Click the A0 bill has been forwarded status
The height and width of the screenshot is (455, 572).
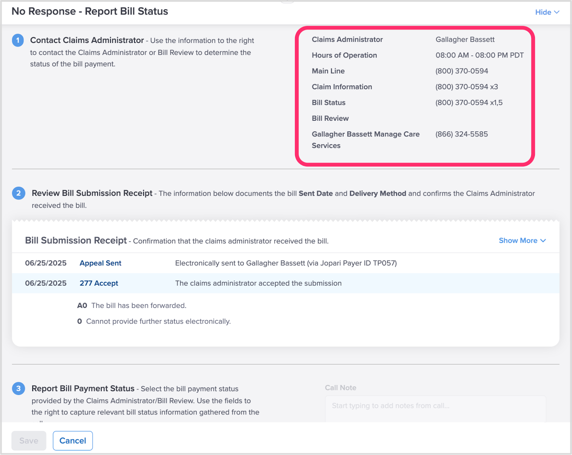coord(132,306)
